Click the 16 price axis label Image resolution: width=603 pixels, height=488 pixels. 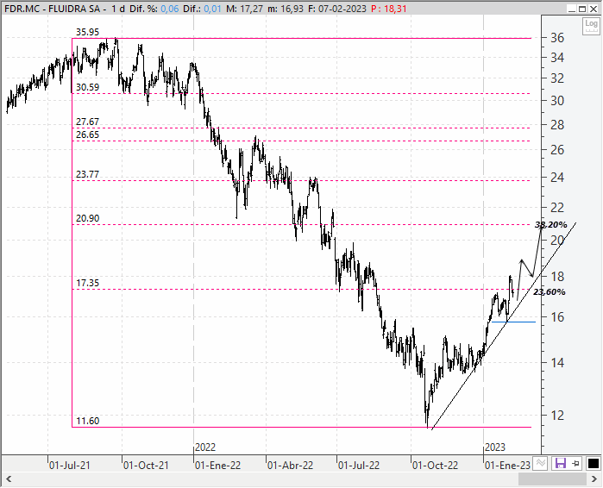(x=557, y=317)
